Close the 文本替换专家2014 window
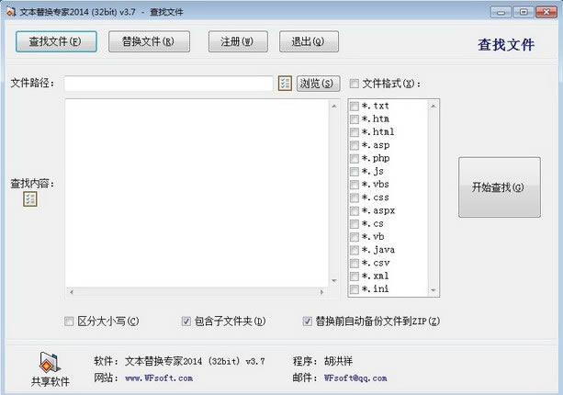Image resolution: width=563 pixels, height=395 pixels. tap(546, 12)
